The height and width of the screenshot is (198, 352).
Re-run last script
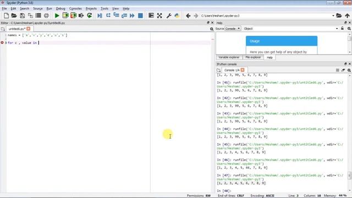tap(89, 15)
